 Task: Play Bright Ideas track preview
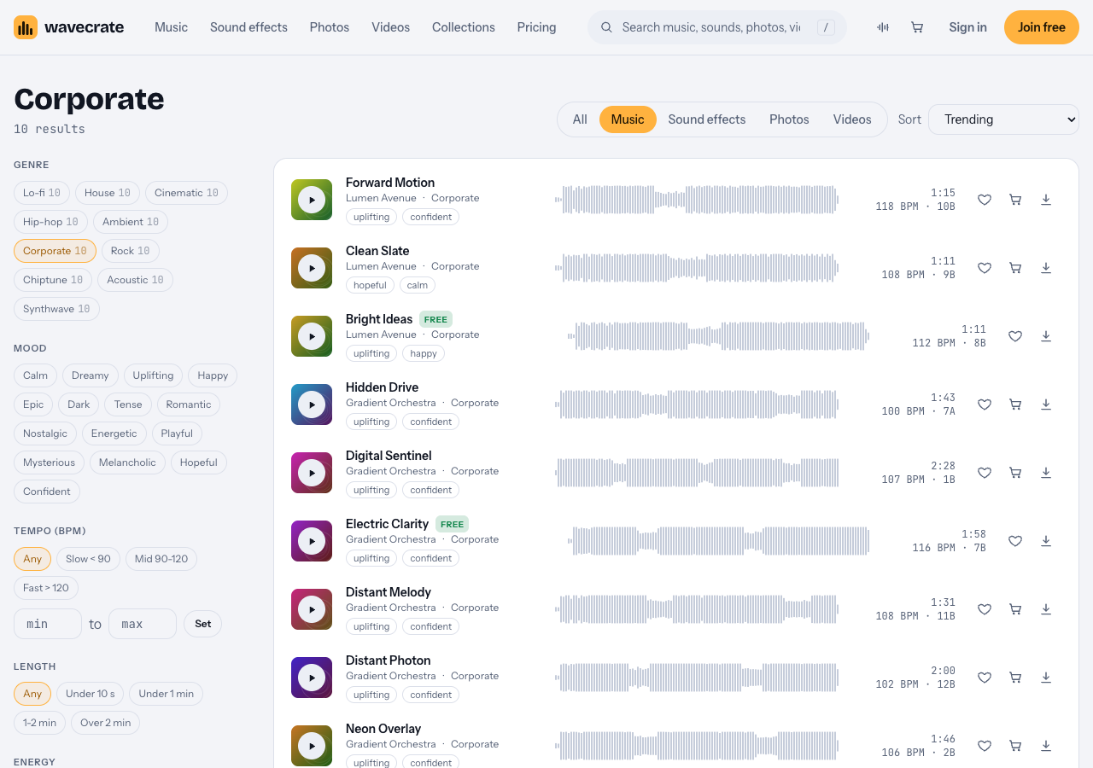pos(312,336)
